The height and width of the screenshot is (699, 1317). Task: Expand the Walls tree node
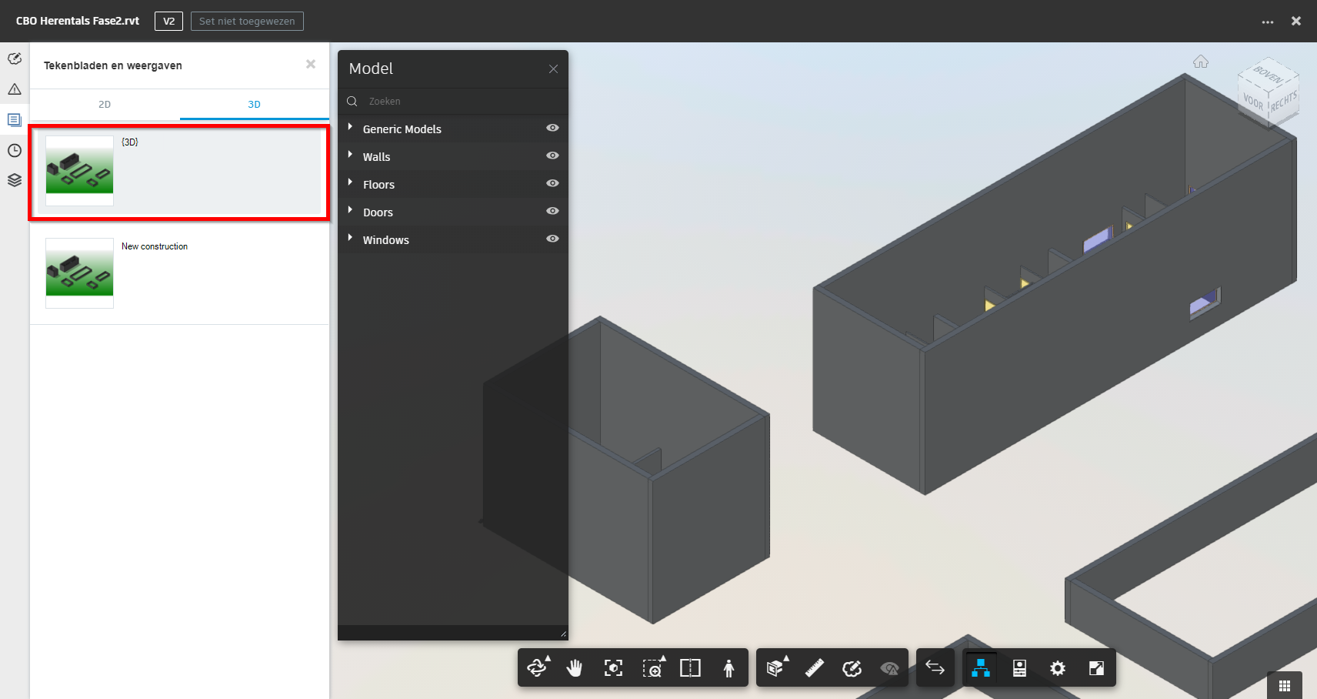350,155
